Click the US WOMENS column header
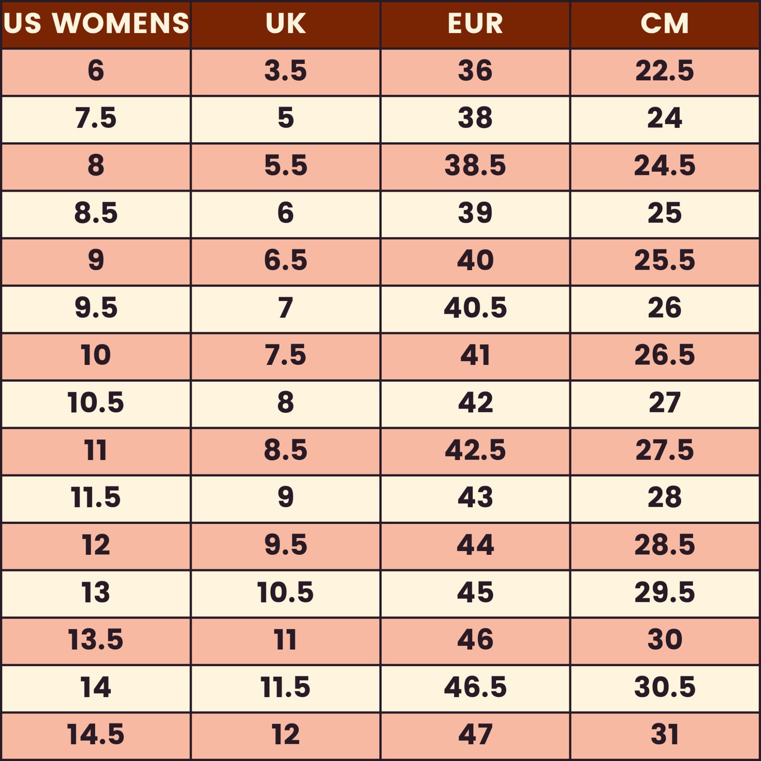The image size is (761, 761). 96,24
